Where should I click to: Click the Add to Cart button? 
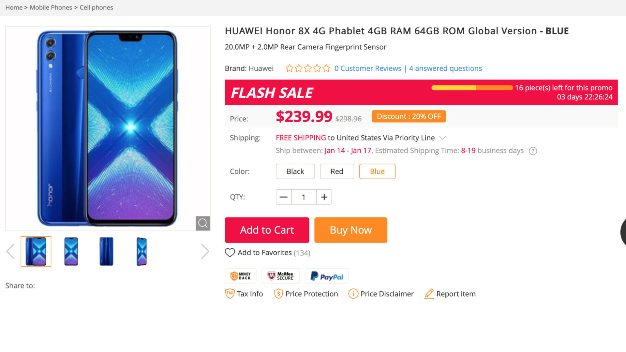[267, 230]
